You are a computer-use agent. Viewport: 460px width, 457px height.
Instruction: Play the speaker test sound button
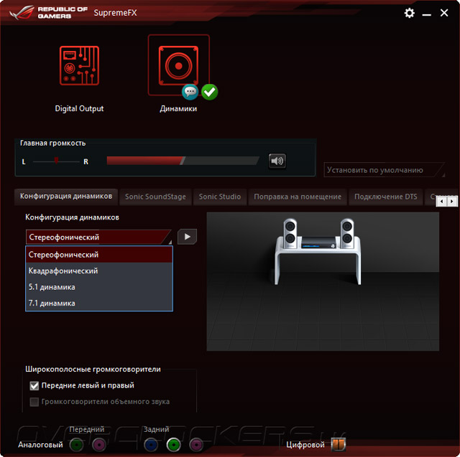tap(187, 237)
